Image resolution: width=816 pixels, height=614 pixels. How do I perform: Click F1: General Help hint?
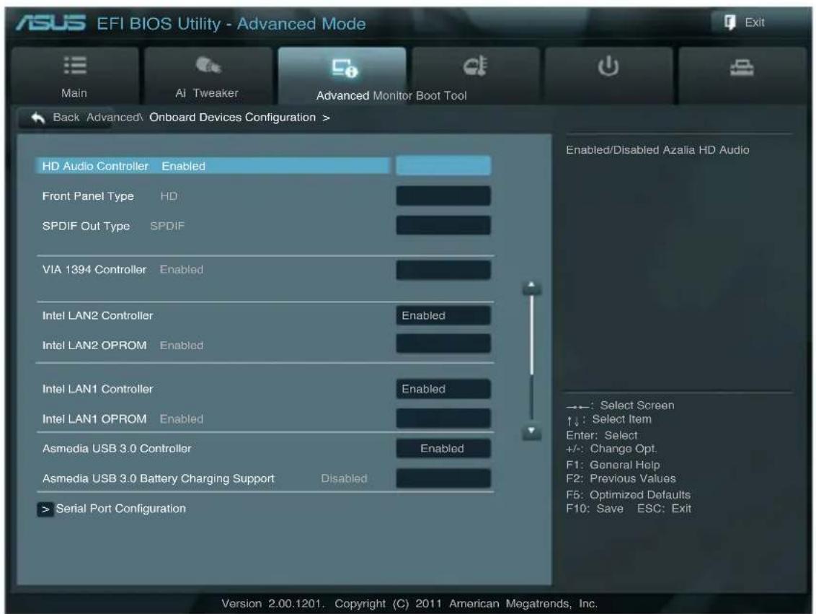[x=613, y=465]
